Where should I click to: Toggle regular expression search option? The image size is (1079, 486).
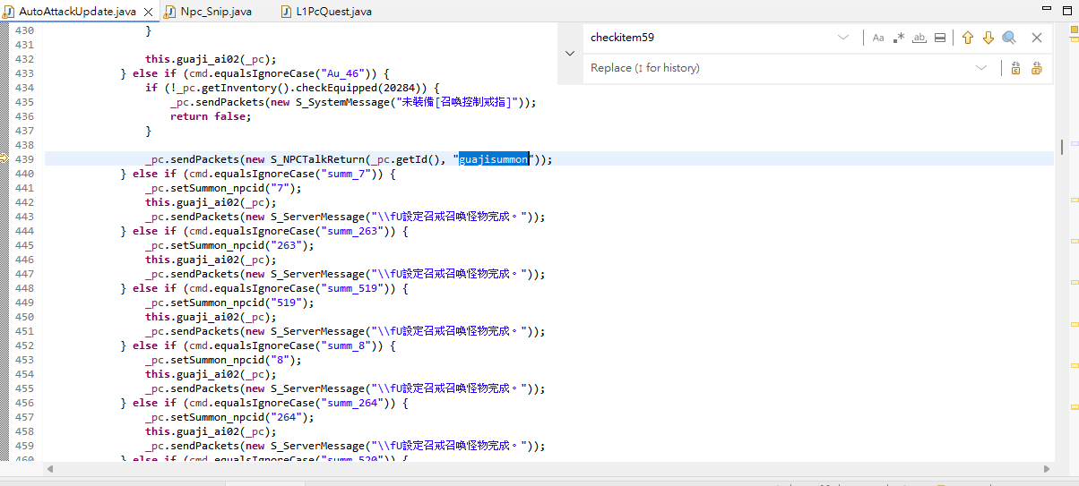(x=899, y=38)
